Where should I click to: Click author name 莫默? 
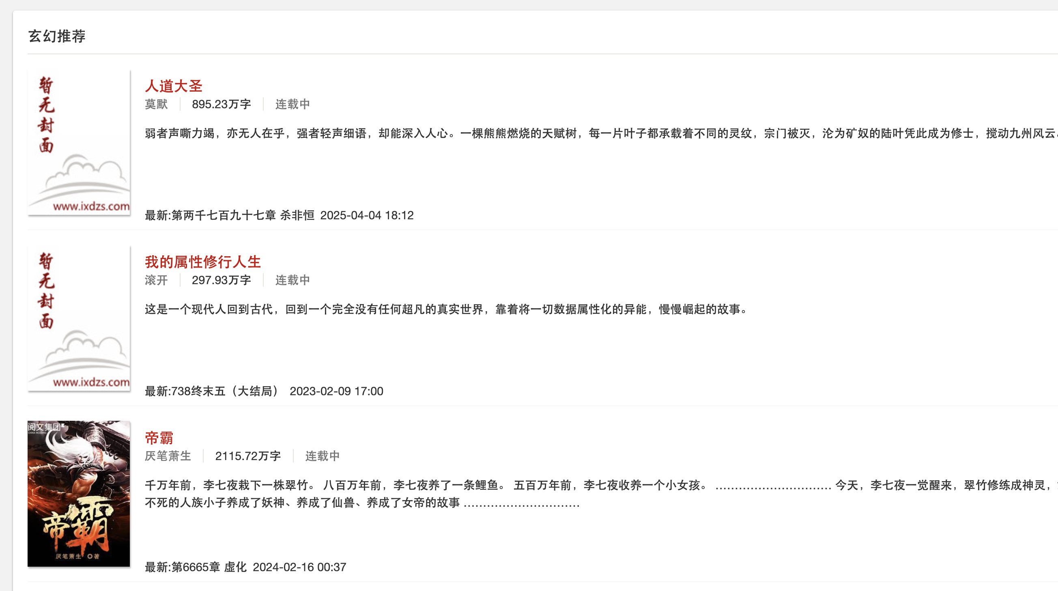(156, 104)
